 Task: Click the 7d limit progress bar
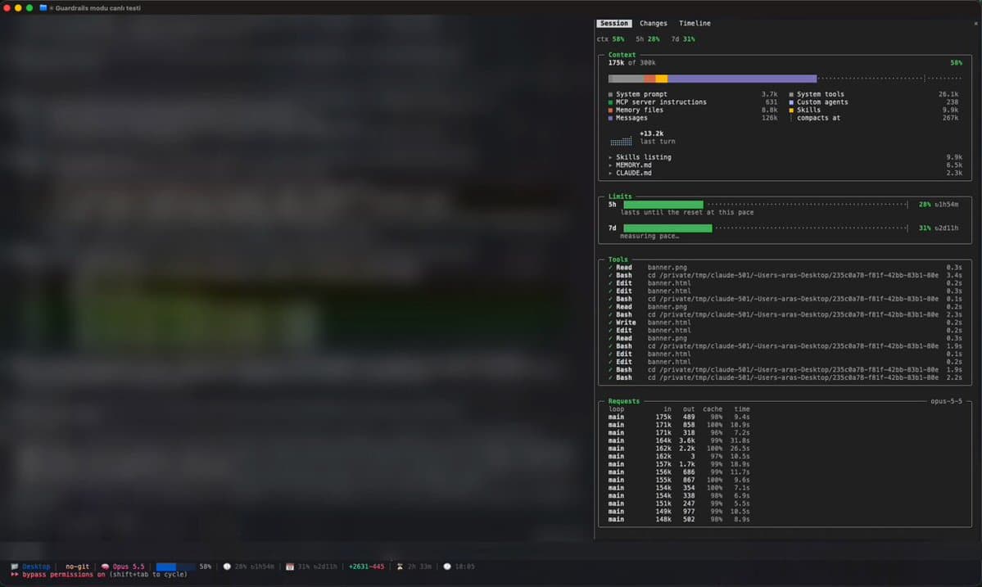click(x=765, y=228)
